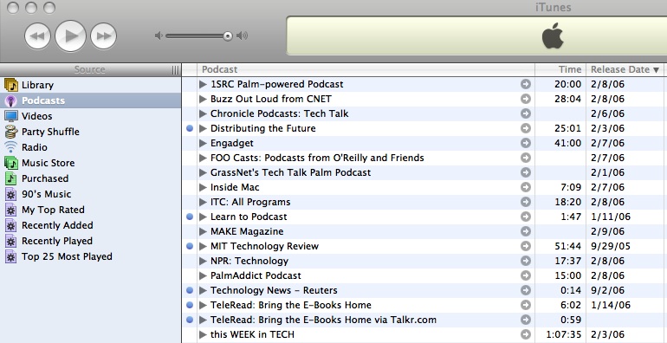This screenshot has width=667, height=343.
Task: Click the Source column header
Action: [x=91, y=70]
